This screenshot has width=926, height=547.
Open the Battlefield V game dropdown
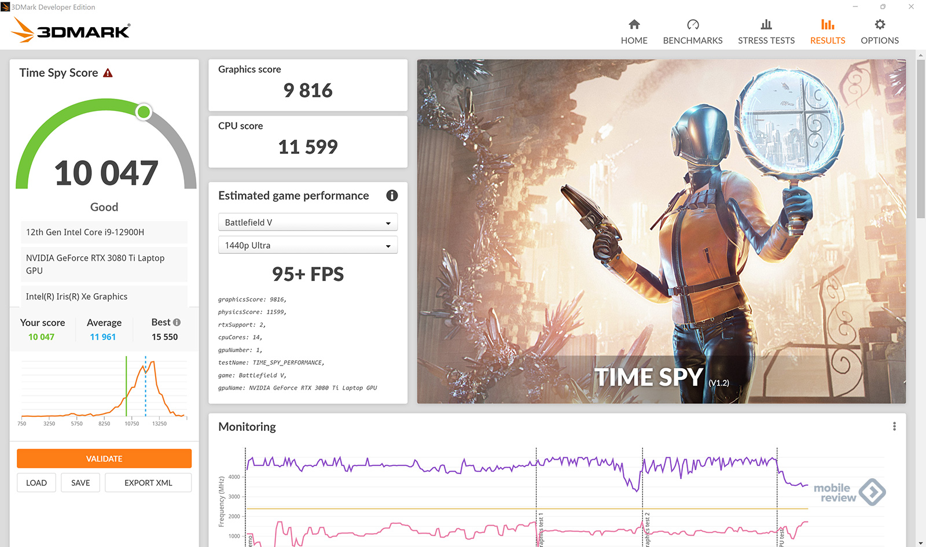308,223
